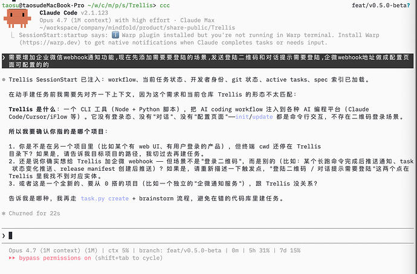This screenshot has height=274, width=417.
Task: Click the 'init' highlighted command link
Action: (242, 117)
